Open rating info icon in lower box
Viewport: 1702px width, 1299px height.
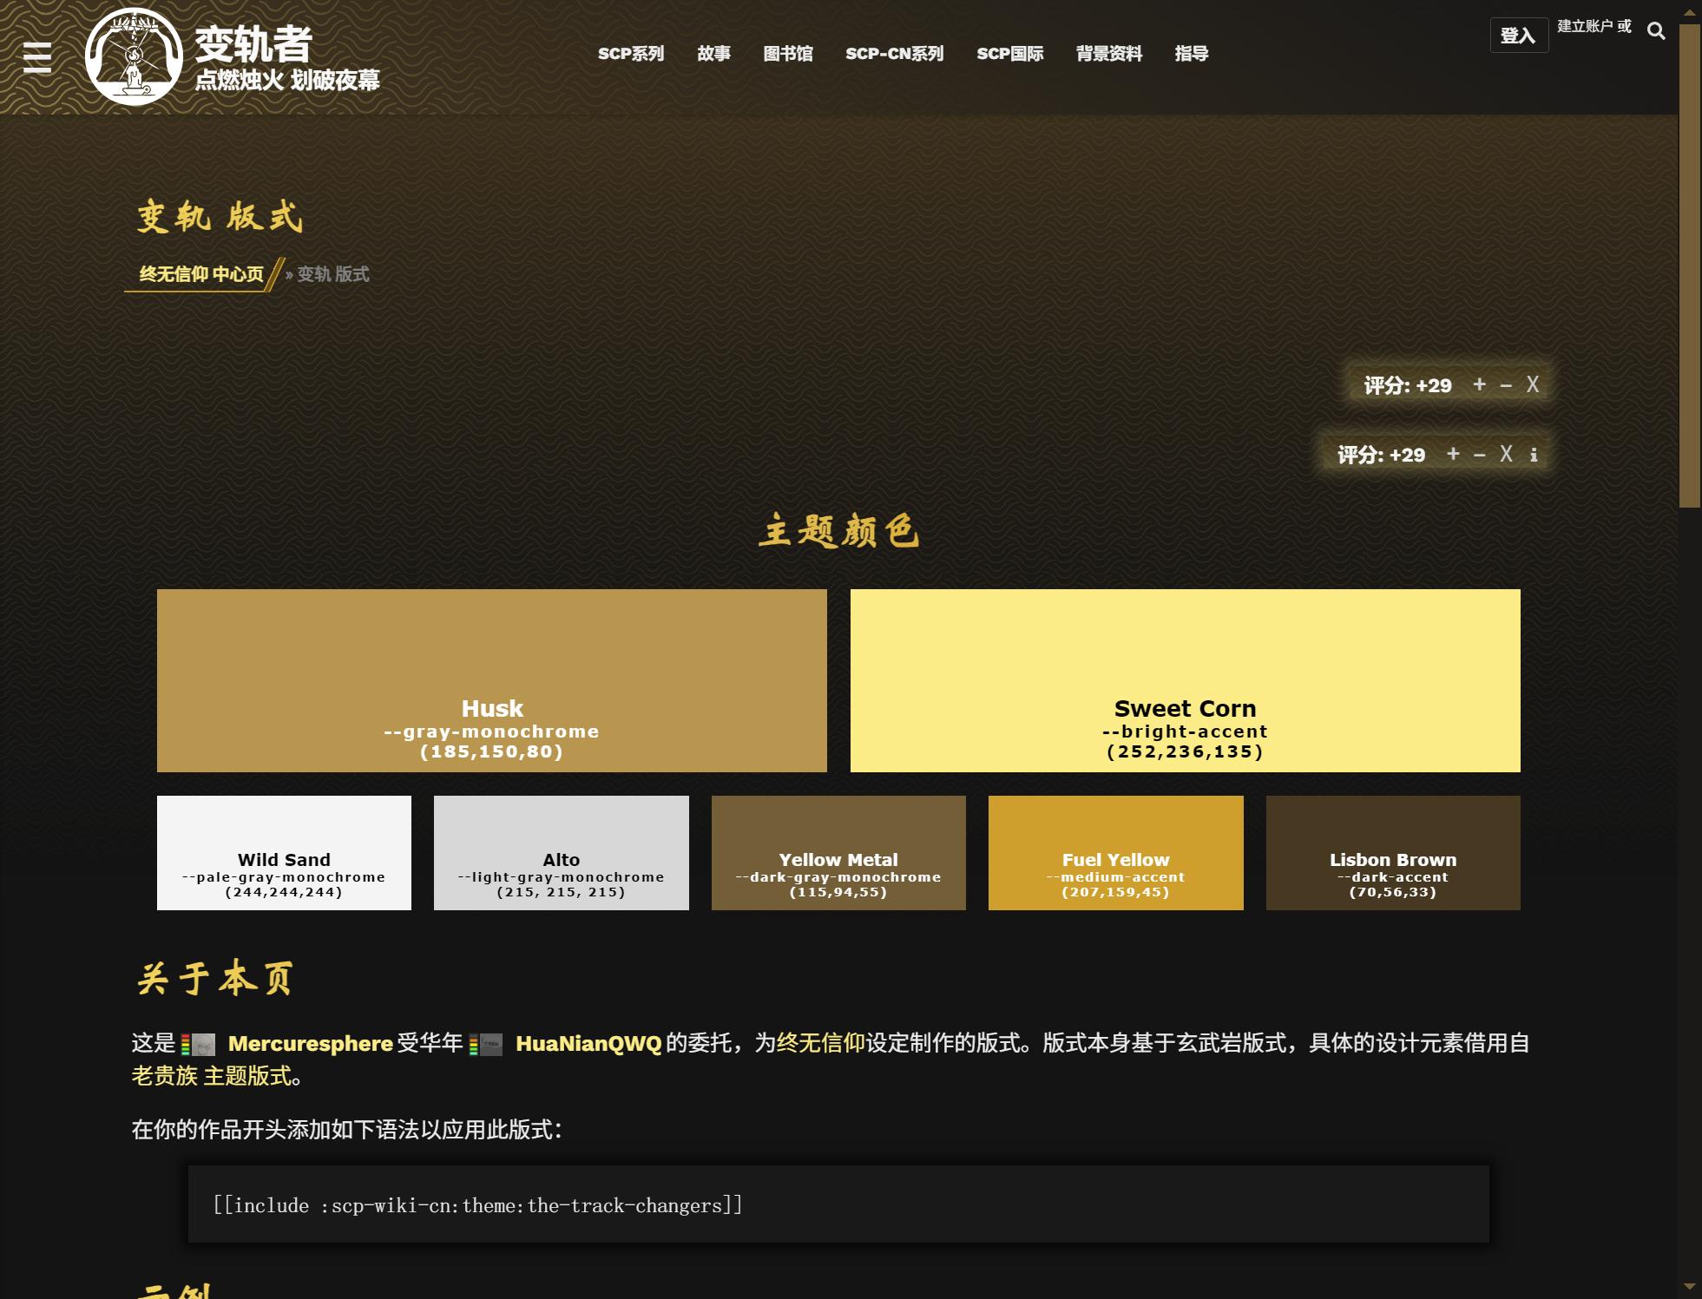click(x=1534, y=455)
